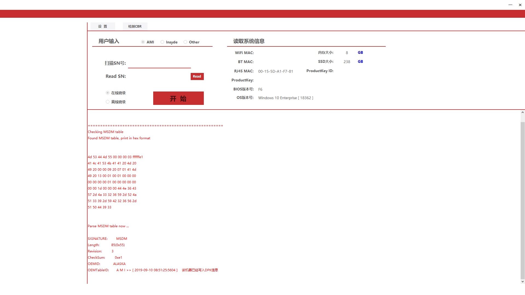Choose the Insyde BIOS radio option

(x=162, y=42)
